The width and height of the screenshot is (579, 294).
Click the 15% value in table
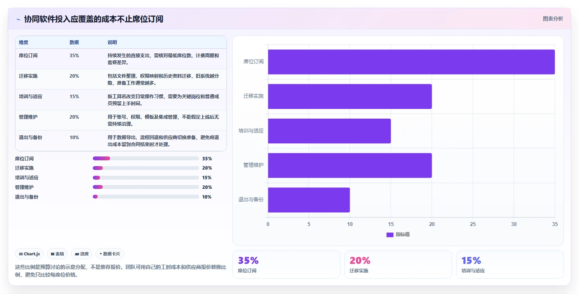(74, 97)
